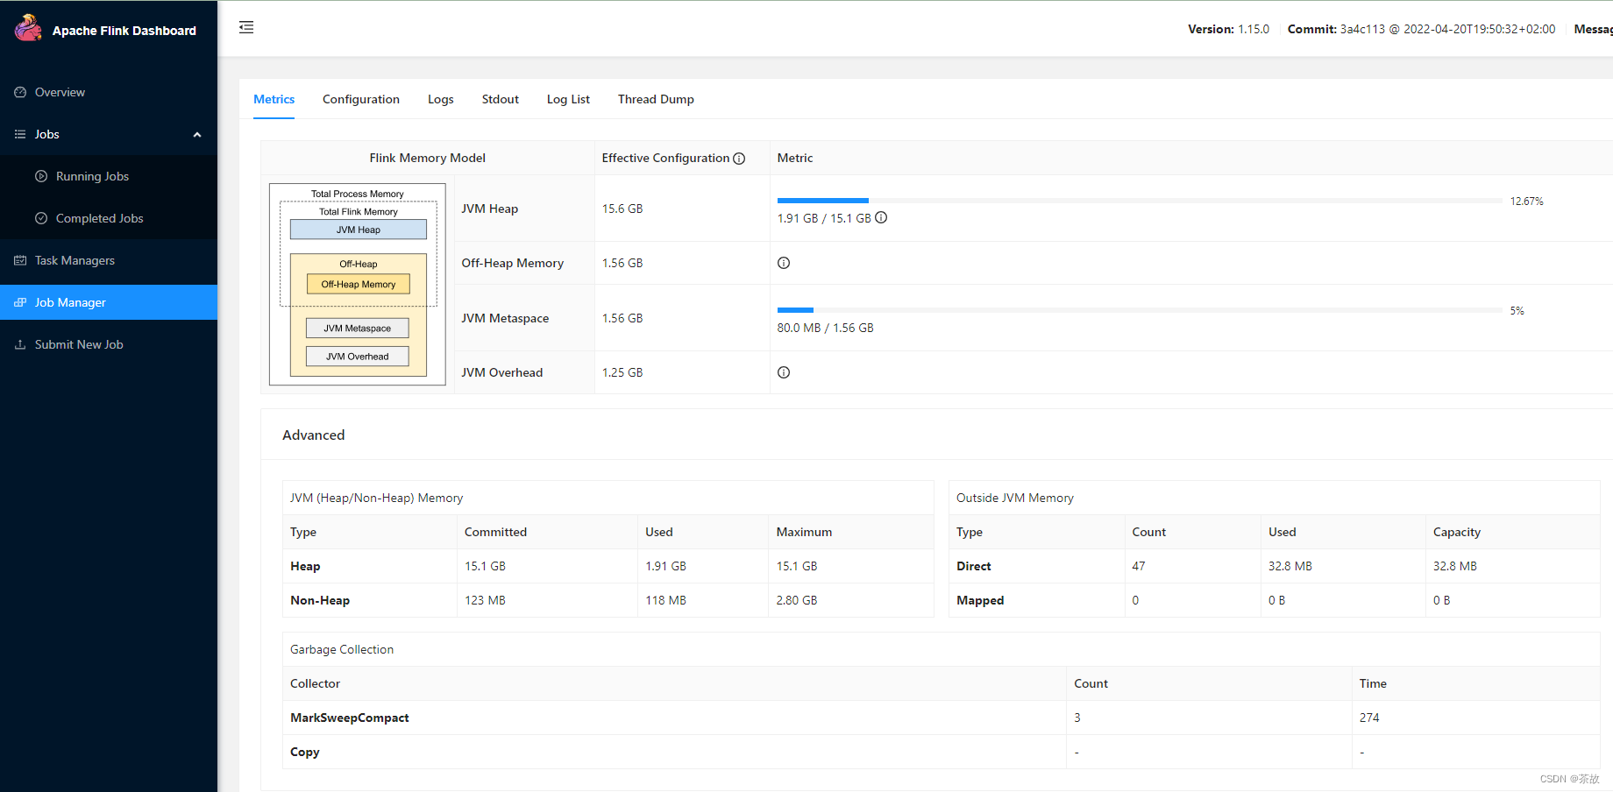This screenshot has width=1613, height=792.
Task: Click JVM Heap box in memory model diagram
Action: pos(359,230)
